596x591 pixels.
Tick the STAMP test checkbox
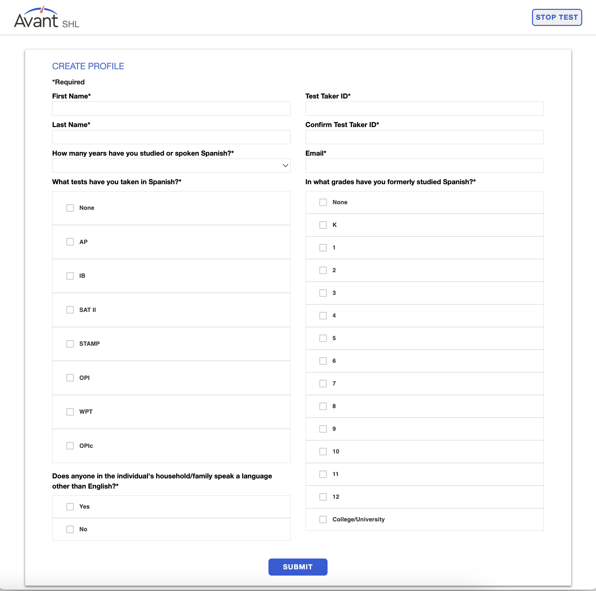pos(70,344)
